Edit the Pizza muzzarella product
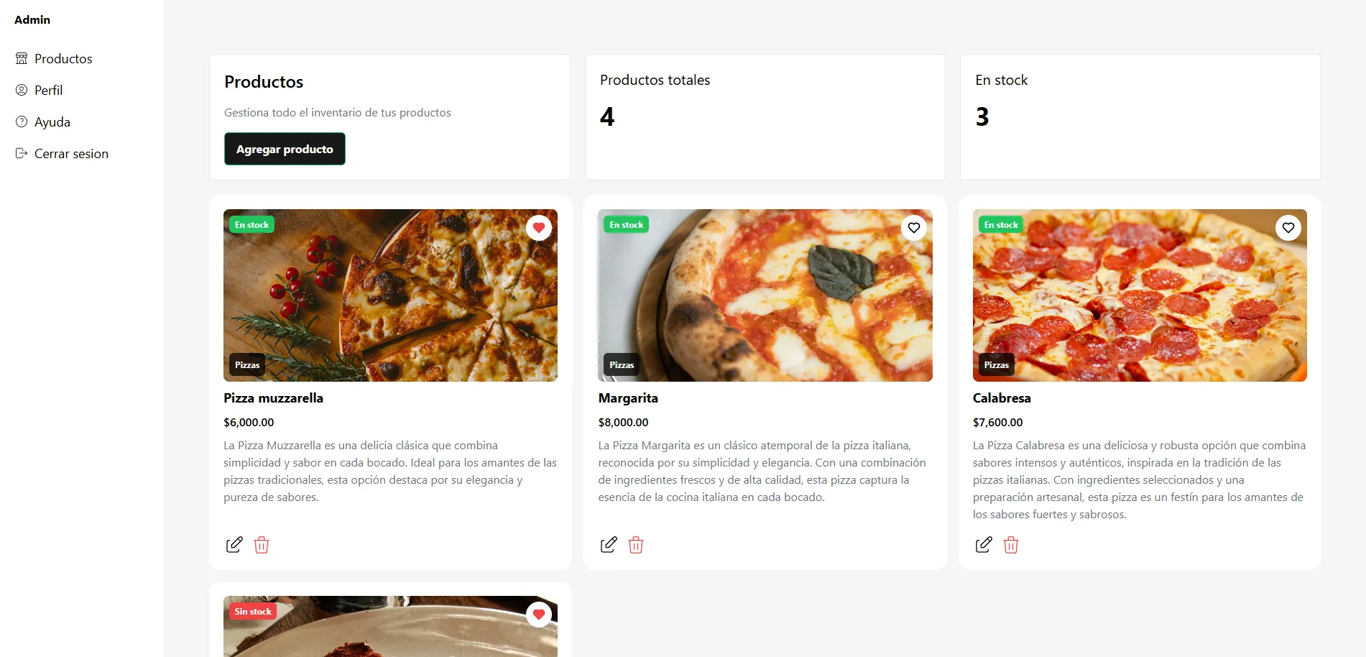The image size is (1366, 657). pos(234,545)
